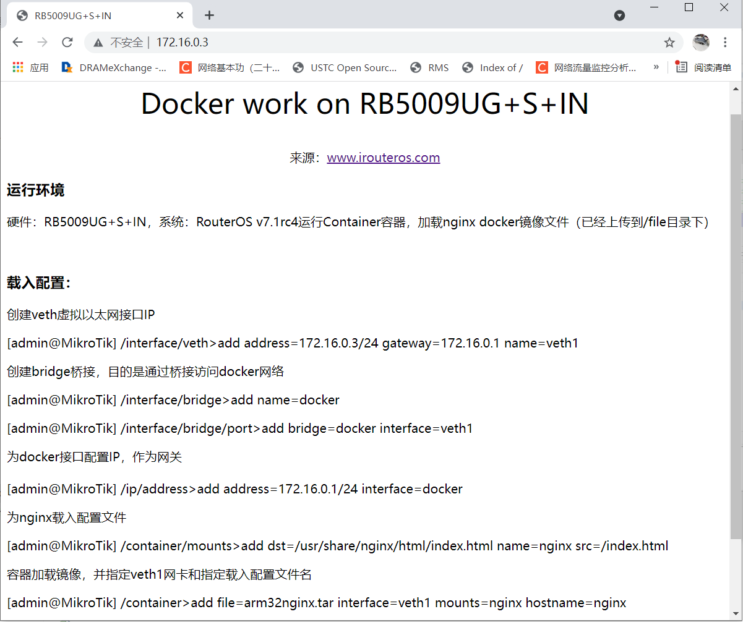Close the RB5009UG+S+IN tab

point(180,15)
